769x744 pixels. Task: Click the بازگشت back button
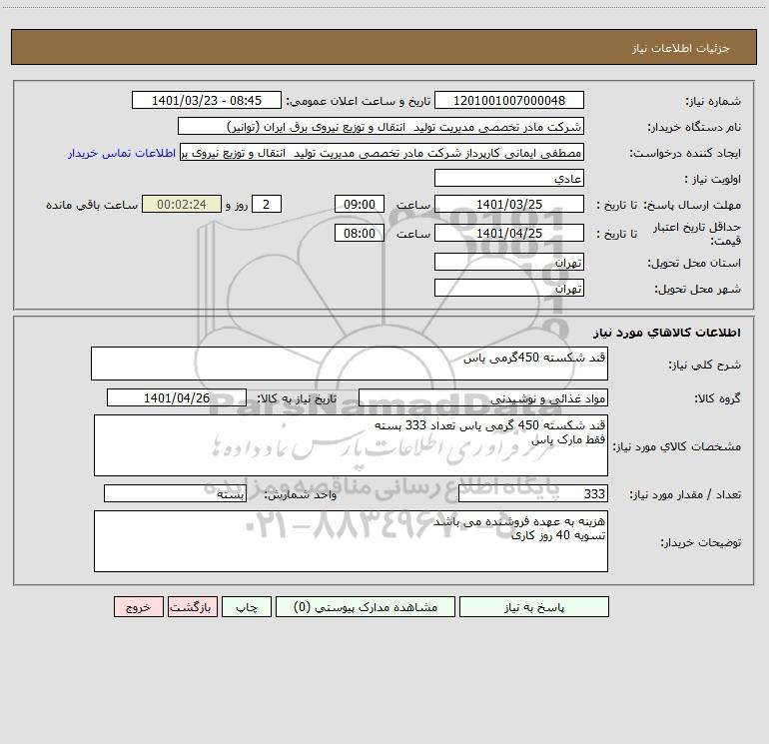pos(192,606)
